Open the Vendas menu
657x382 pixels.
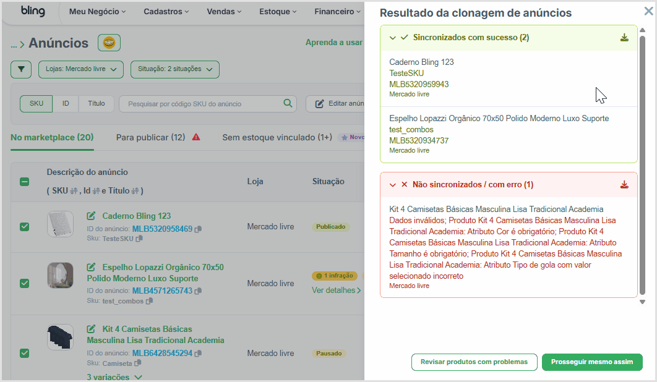point(224,12)
